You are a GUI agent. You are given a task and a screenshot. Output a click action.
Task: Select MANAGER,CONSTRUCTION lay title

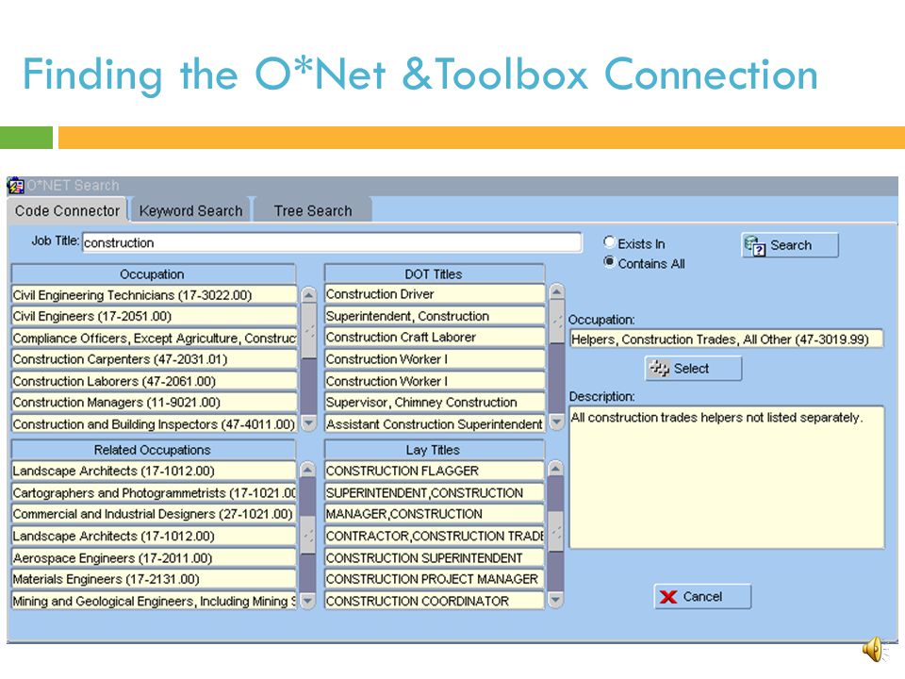coord(435,514)
